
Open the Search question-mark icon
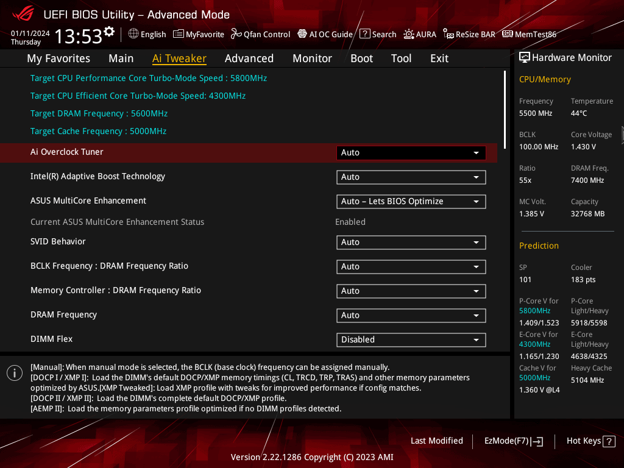[x=364, y=34]
